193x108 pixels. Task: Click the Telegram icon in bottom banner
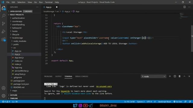pyautogui.click(x=90, y=106)
